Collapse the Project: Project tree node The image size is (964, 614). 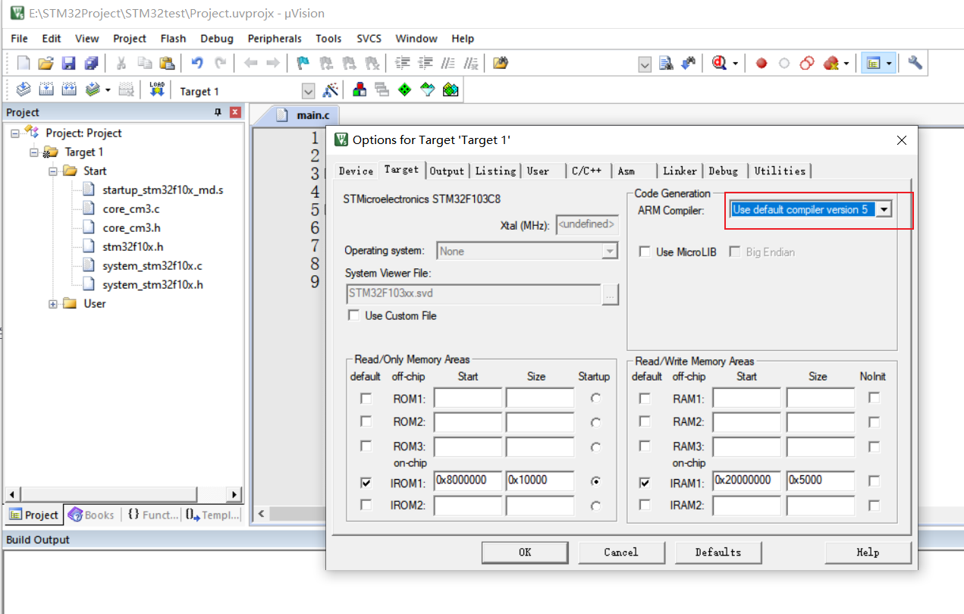click(x=15, y=133)
